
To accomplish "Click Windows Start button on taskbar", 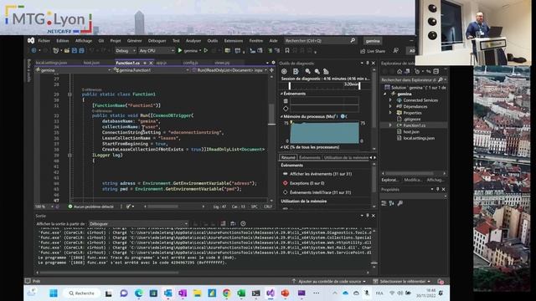I will [54, 293].
